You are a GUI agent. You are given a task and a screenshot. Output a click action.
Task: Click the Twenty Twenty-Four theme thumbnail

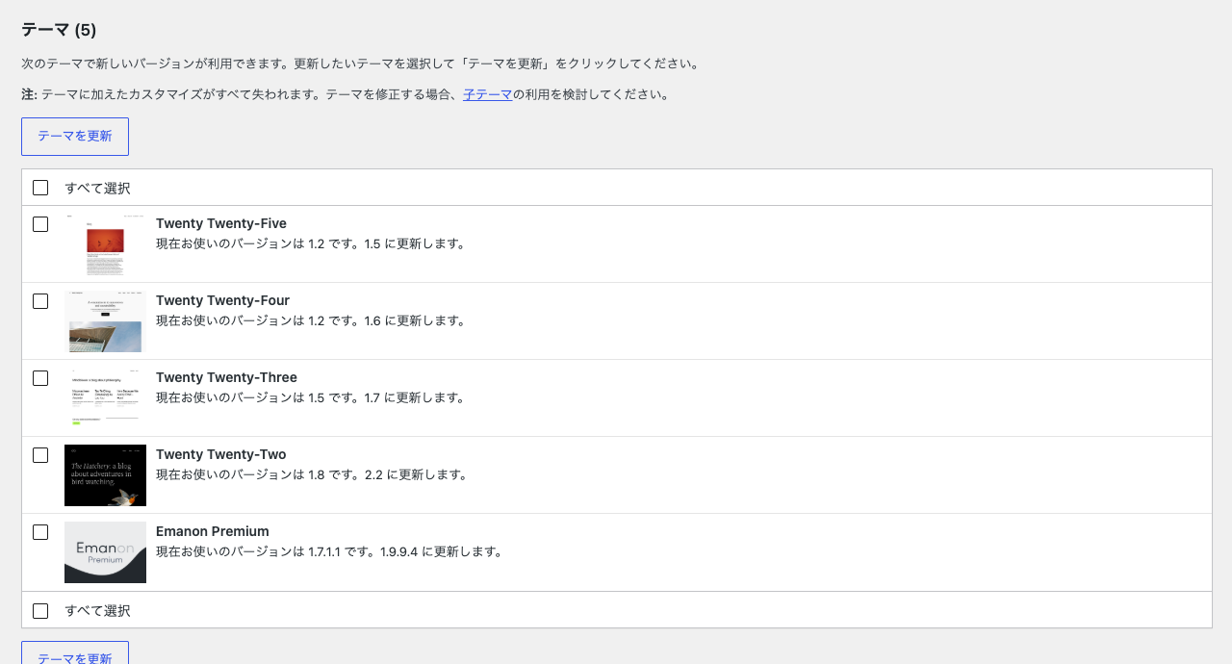tap(105, 321)
